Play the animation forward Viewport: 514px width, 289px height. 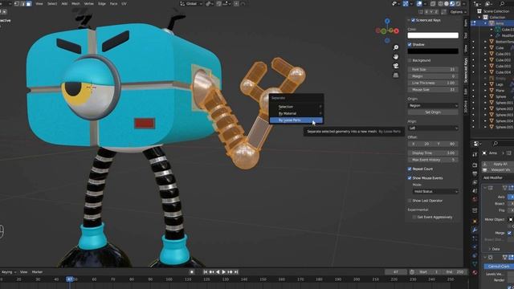point(224,272)
